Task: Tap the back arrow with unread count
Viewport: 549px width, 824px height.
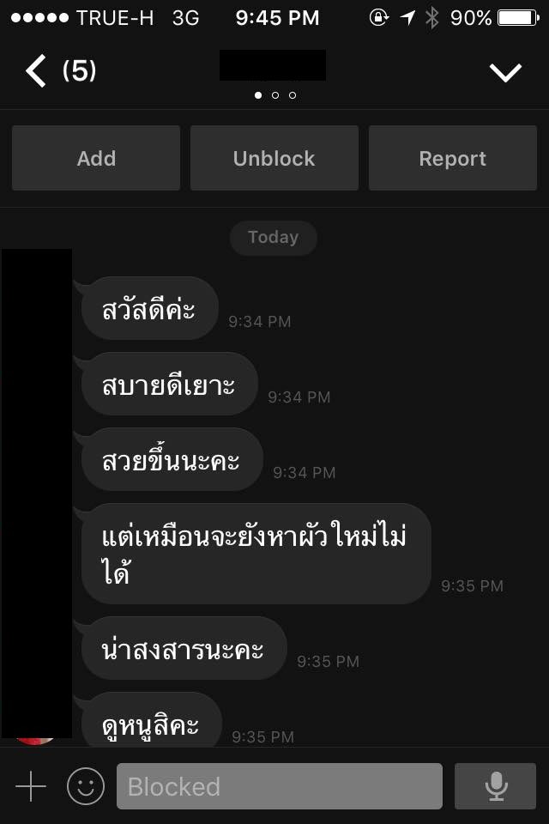Action: point(60,70)
